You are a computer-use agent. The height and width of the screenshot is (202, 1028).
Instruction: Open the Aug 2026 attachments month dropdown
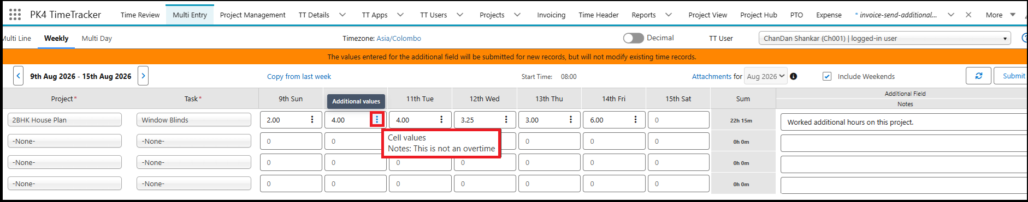coord(766,76)
